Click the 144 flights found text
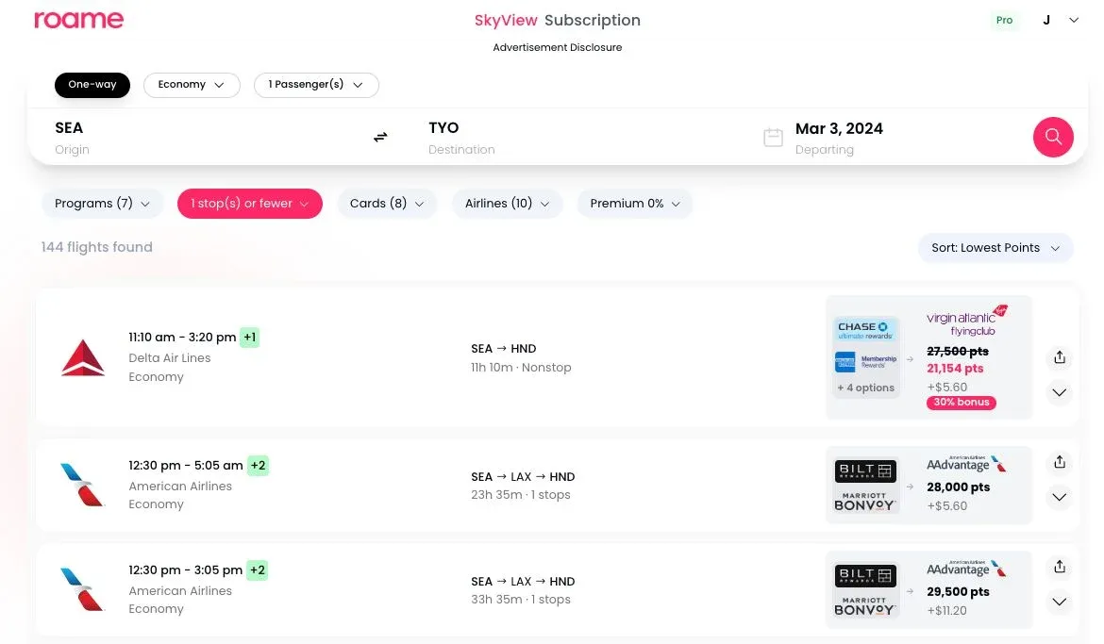 coord(96,247)
